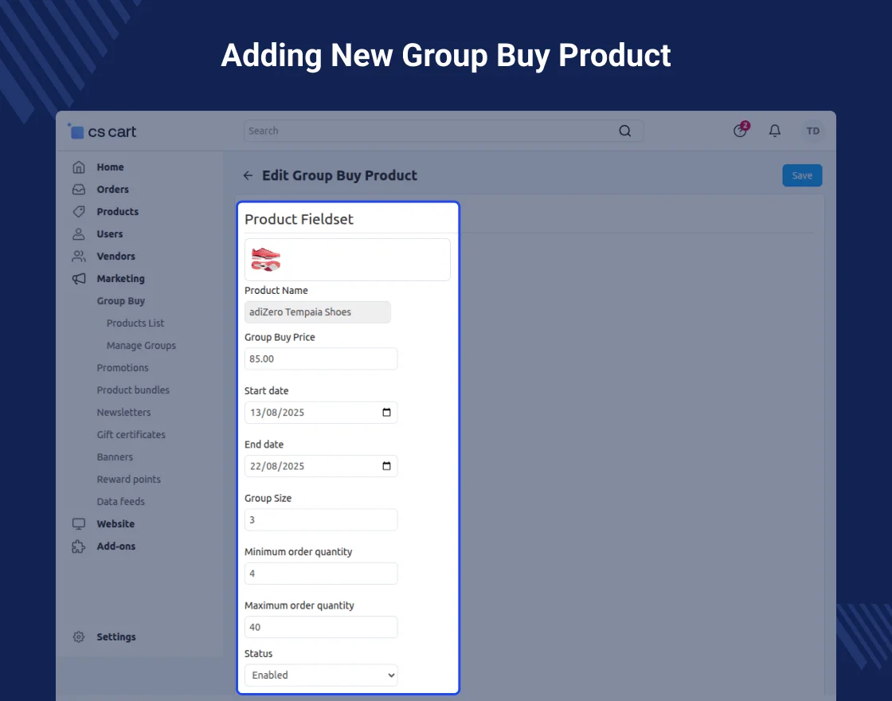Expand the Status dropdown

[321, 676]
